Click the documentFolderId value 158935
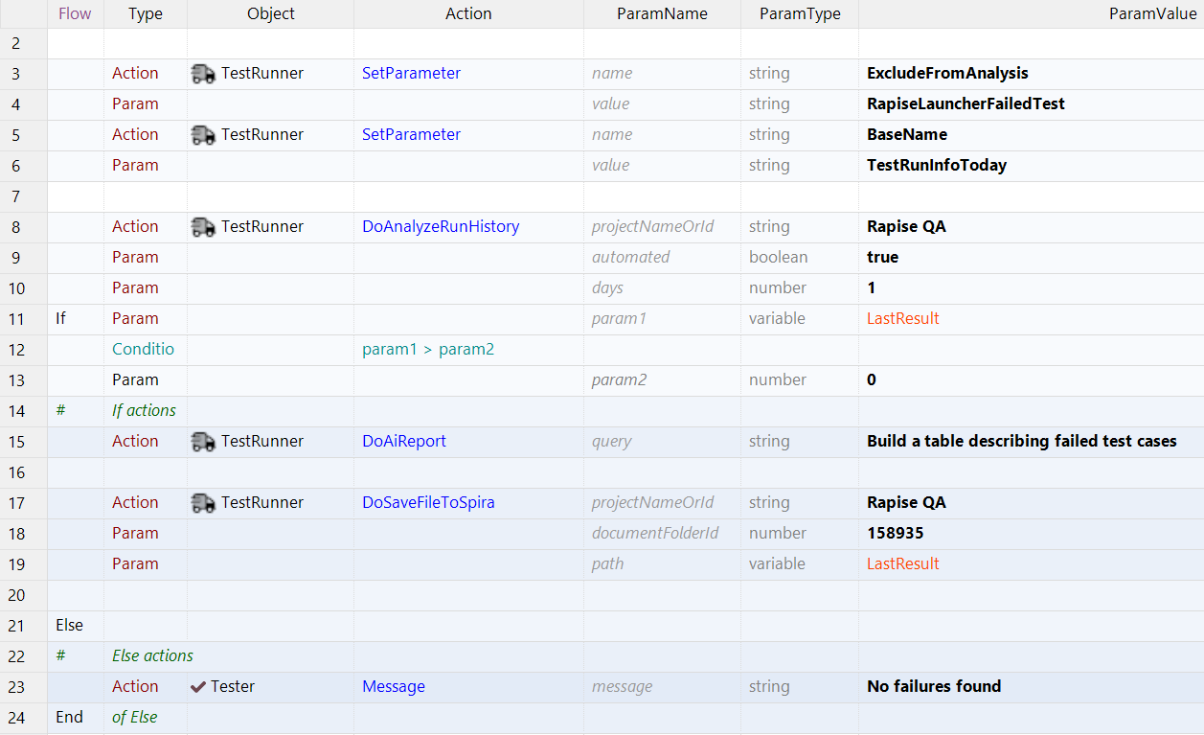This screenshot has height=735, width=1204. (x=896, y=534)
